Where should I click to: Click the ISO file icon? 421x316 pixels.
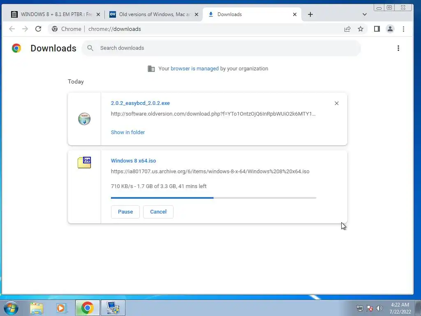[84, 163]
